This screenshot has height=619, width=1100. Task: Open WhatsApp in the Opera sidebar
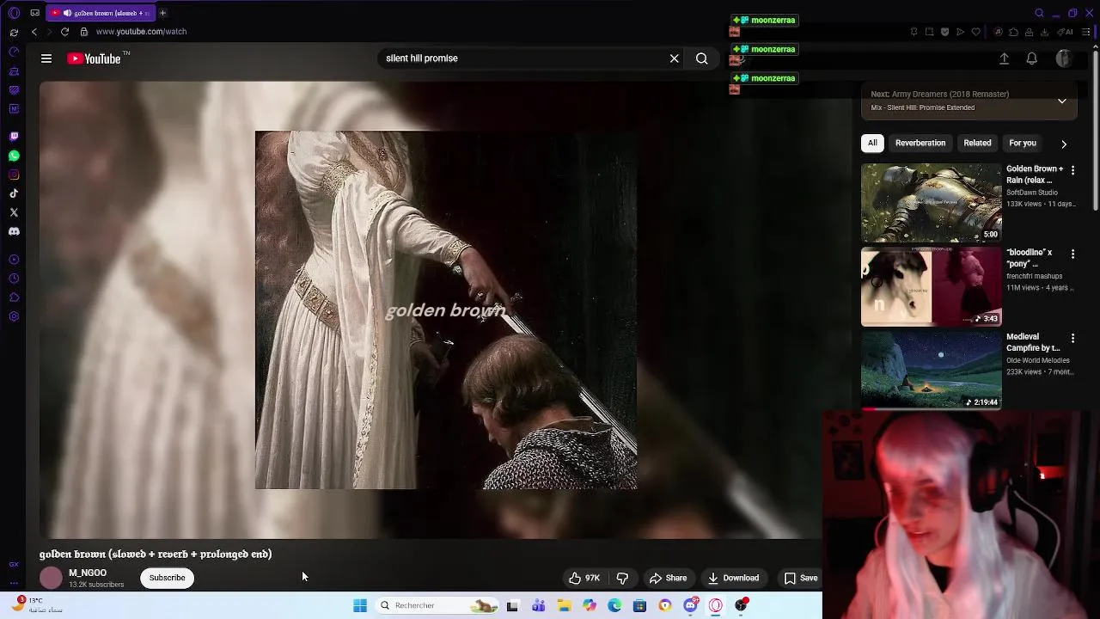point(14,156)
